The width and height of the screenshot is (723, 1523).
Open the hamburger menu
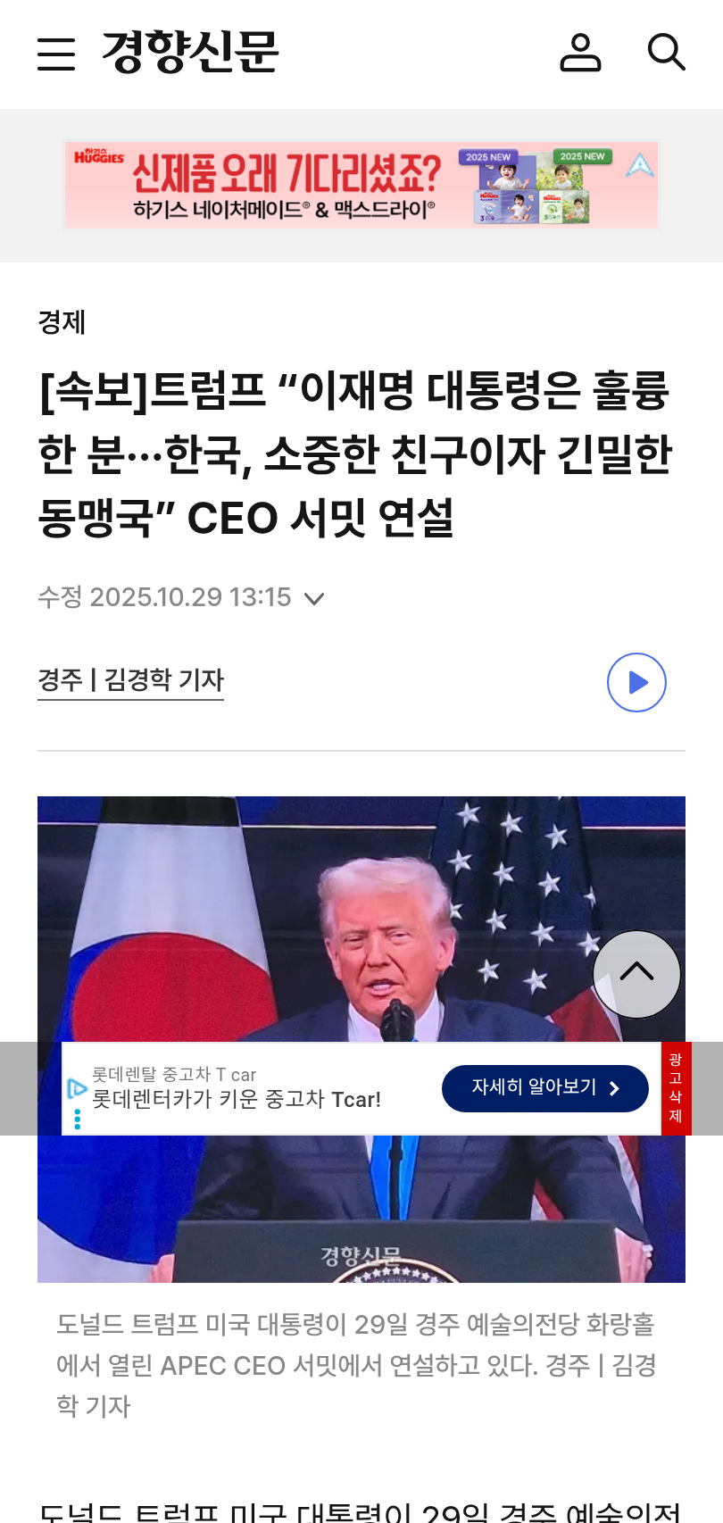pos(56,54)
